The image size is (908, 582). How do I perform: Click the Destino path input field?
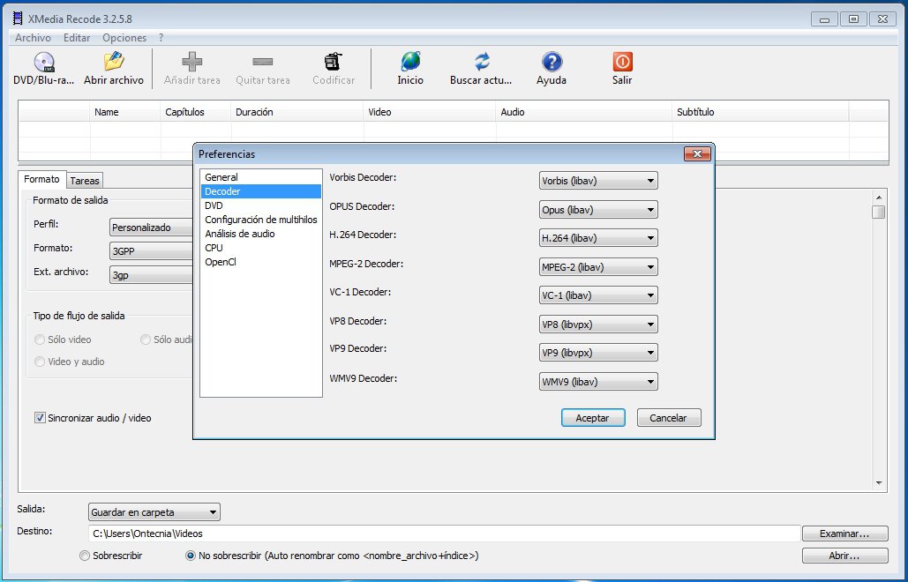[x=444, y=533]
